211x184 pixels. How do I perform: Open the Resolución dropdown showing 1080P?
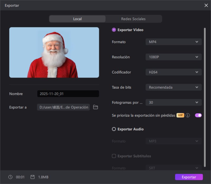(x=173, y=57)
